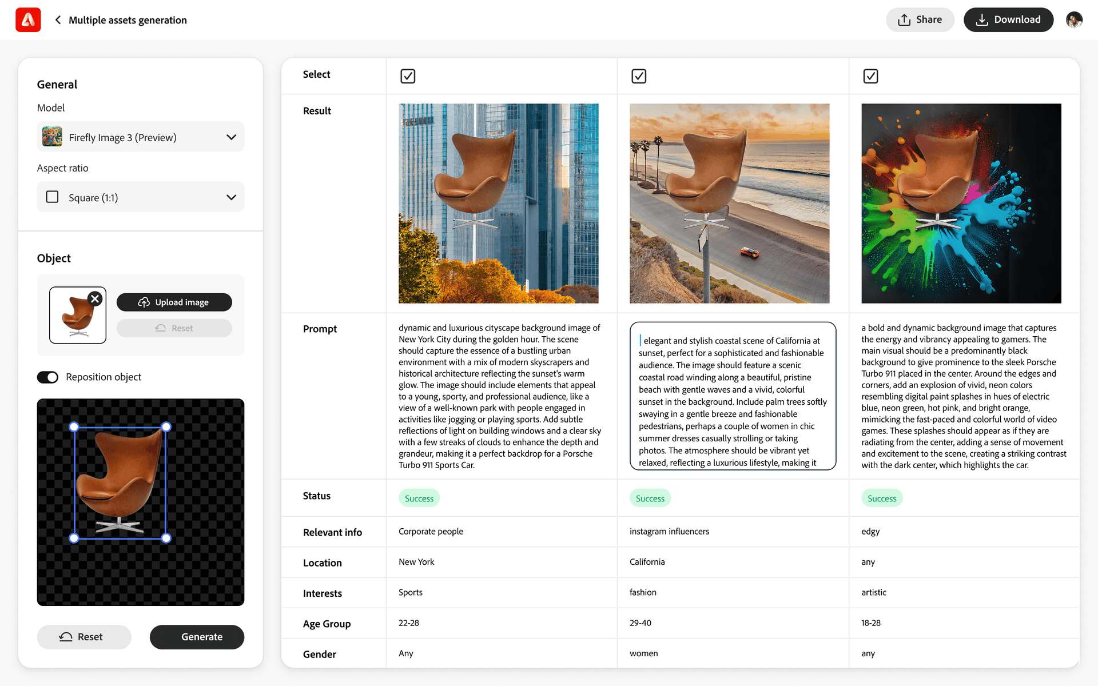Generate new assets

coord(197,637)
